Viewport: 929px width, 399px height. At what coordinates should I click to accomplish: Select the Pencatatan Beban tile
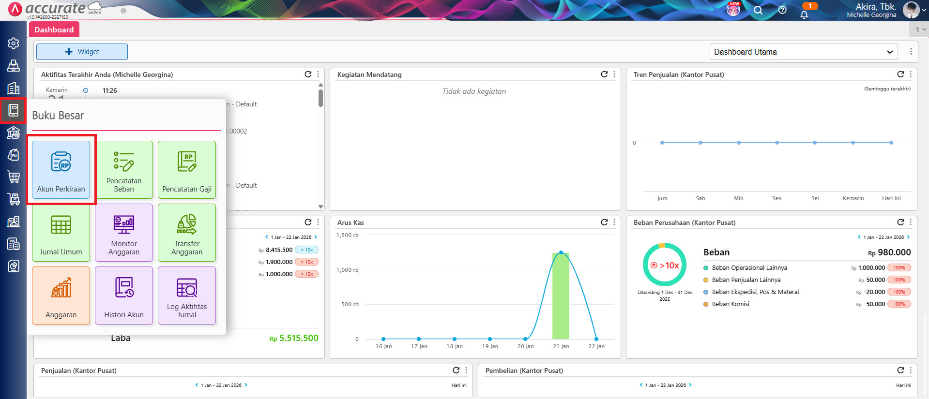click(x=124, y=169)
